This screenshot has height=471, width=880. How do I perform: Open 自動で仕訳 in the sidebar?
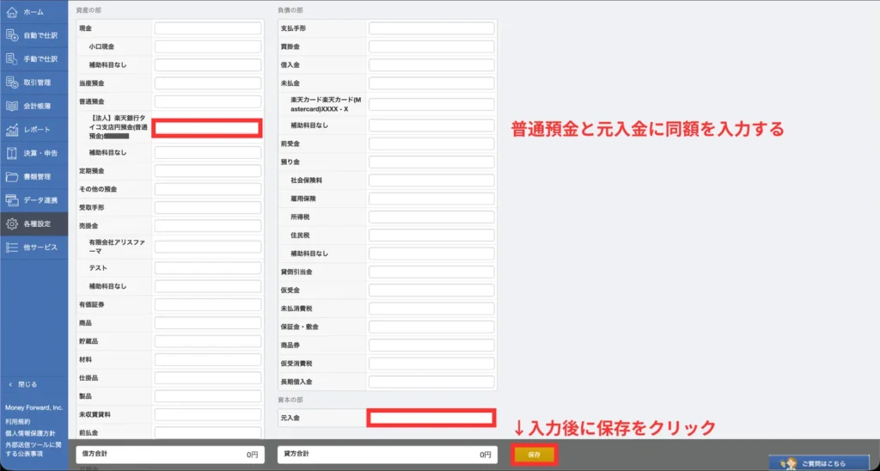click(x=34, y=35)
